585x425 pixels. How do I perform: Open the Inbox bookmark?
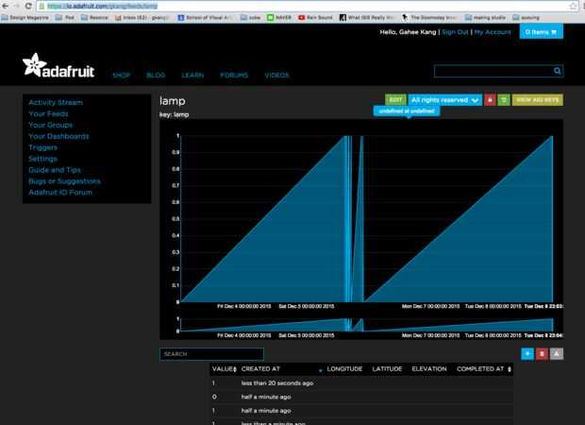pos(142,18)
